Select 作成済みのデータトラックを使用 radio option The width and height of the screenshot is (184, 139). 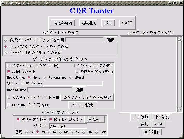tap(6, 40)
